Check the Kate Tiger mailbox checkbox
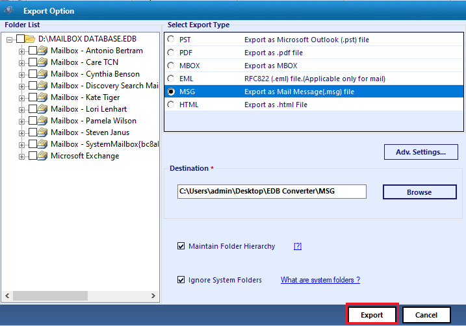 tap(32, 97)
